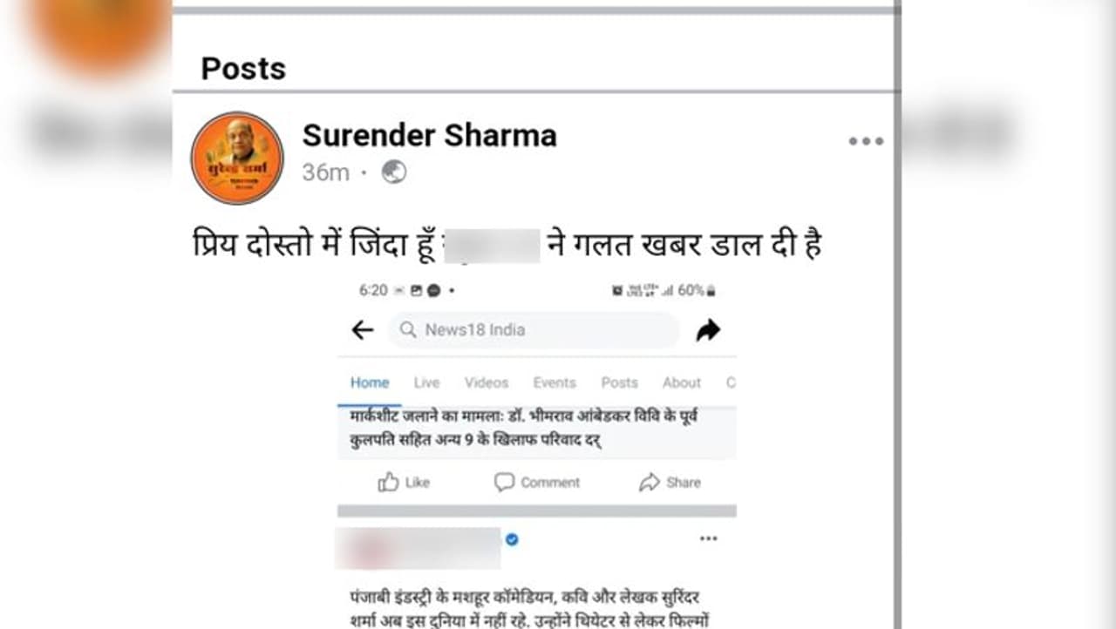1116x629 pixels.
Task: Select the Home tab
Action: 370,382
